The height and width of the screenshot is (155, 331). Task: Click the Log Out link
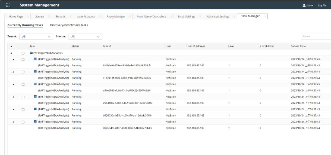pos(323,5)
